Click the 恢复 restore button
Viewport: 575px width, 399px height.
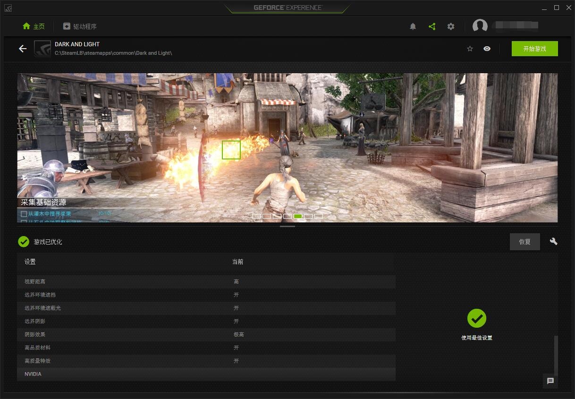524,242
